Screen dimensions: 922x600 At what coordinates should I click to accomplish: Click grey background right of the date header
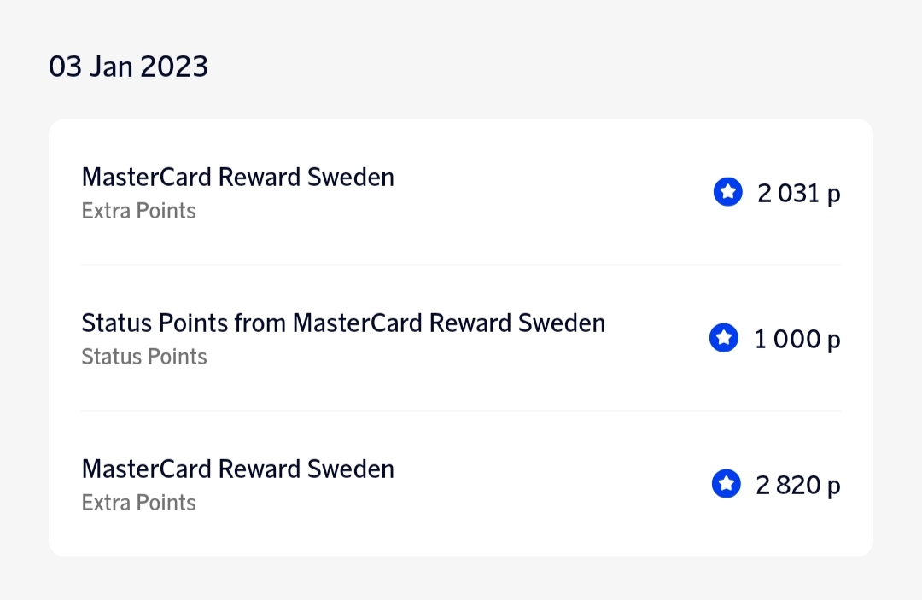click(555, 67)
